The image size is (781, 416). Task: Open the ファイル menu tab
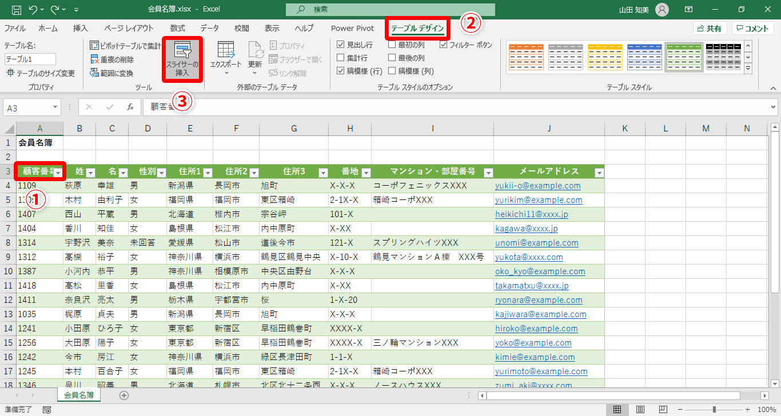(x=15, y=29)
